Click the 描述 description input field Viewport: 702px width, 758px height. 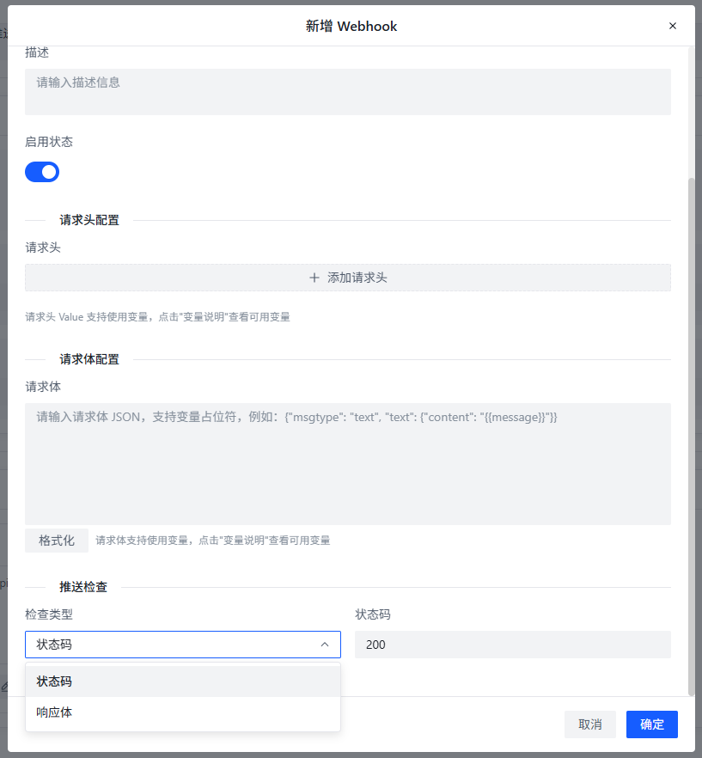tap(348, 91)
